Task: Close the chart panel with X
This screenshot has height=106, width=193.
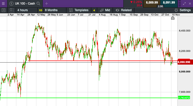Action: click(190, 4)
